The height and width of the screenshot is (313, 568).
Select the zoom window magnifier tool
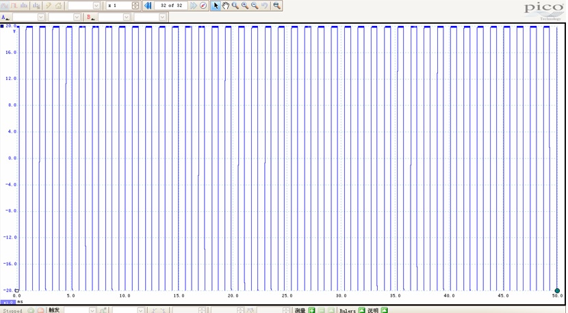tap(235, 5)
